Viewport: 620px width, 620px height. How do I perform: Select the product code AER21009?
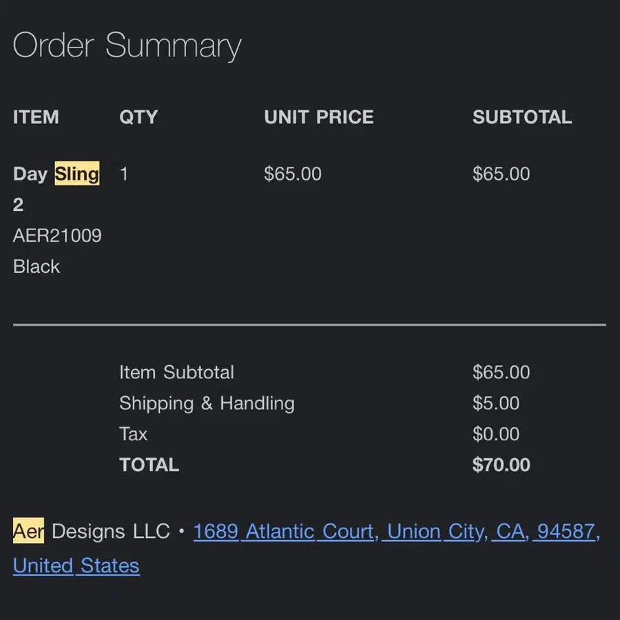coord(57,236)
